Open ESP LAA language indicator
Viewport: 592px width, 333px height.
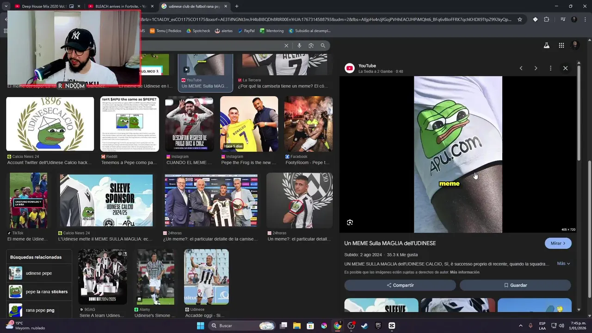point(542,326)
